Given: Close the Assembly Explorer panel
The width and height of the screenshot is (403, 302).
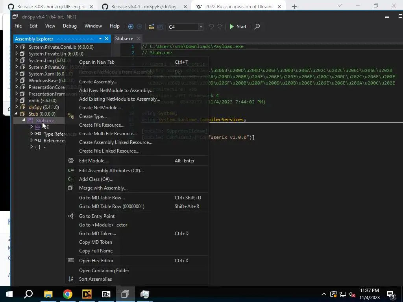Looking at the screenshot, I should (107, 39).
